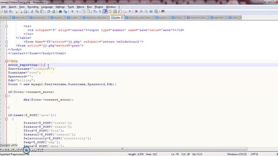Open the Edit menu
The width and height of the screenshot is (278, 156).
point(3,7)
